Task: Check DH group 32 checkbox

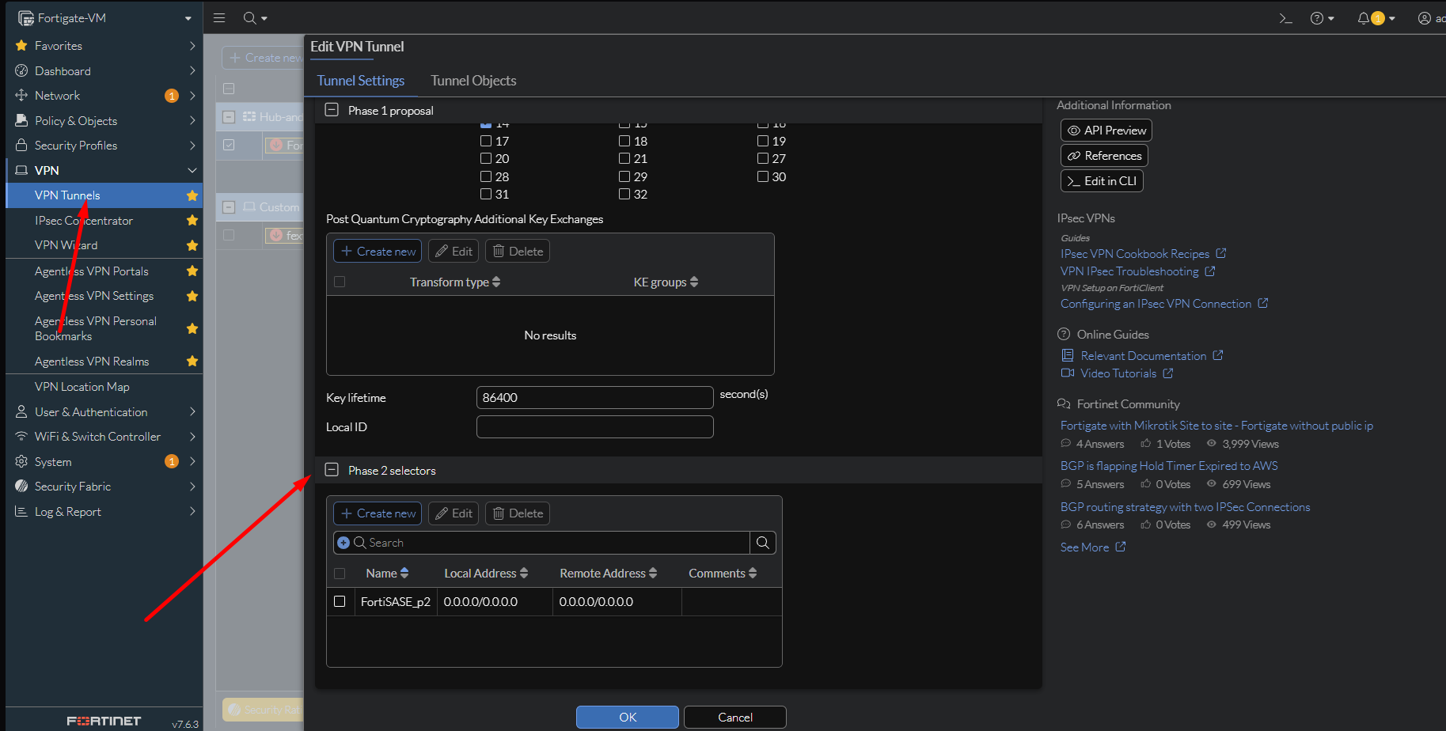Action: coord(624,194)
